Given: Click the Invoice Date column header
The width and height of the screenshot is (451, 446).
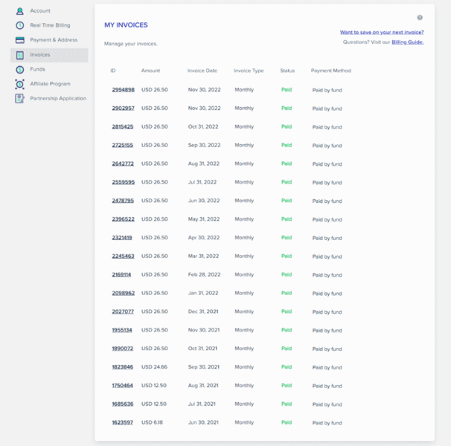Looking at the screenshot, I should point(202,71).
